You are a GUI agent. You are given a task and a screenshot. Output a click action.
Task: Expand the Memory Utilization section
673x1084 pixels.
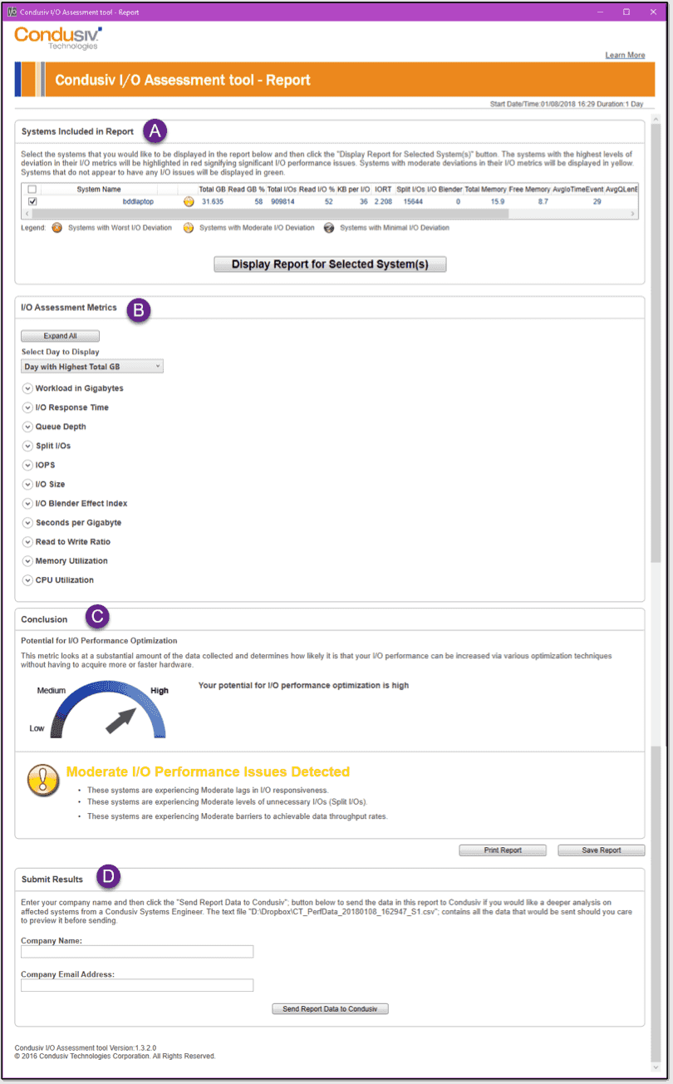click(x=27, y=560)
